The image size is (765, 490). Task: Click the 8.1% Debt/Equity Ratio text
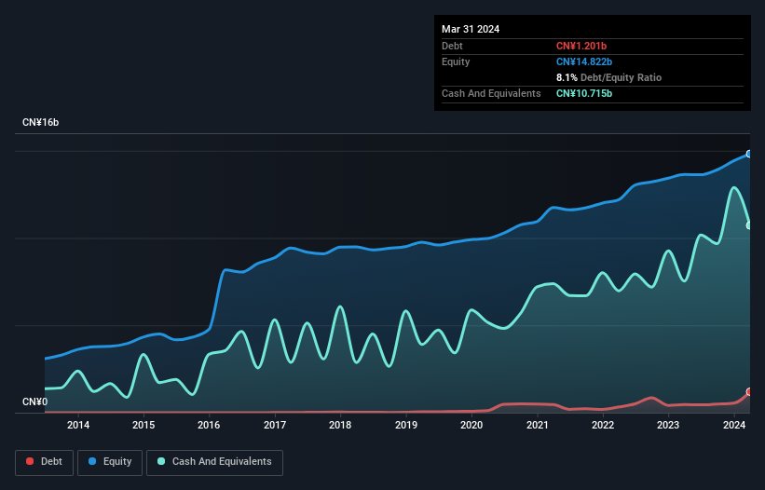coord(608,77)
